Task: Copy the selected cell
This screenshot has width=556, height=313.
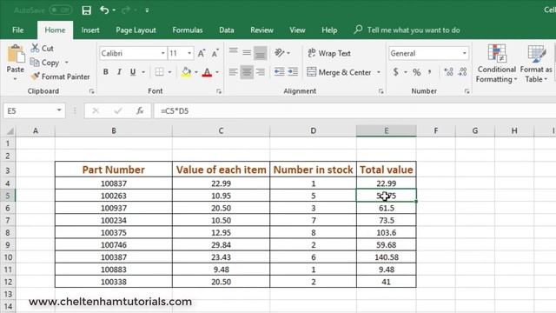Action: click(44, 63)
